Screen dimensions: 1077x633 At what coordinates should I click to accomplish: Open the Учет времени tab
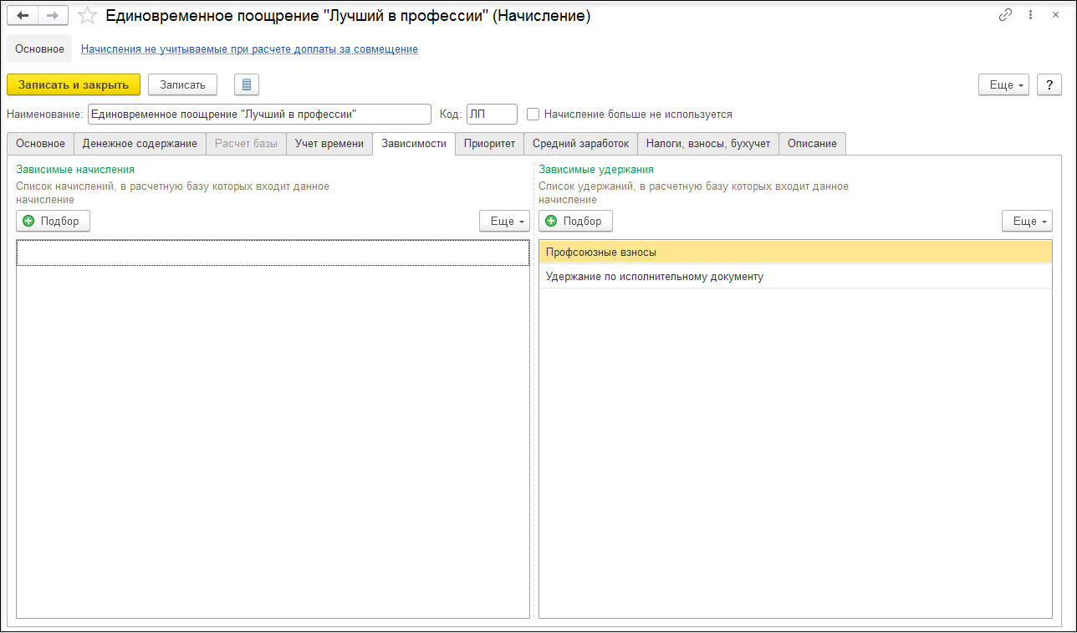tap(329, 144)
